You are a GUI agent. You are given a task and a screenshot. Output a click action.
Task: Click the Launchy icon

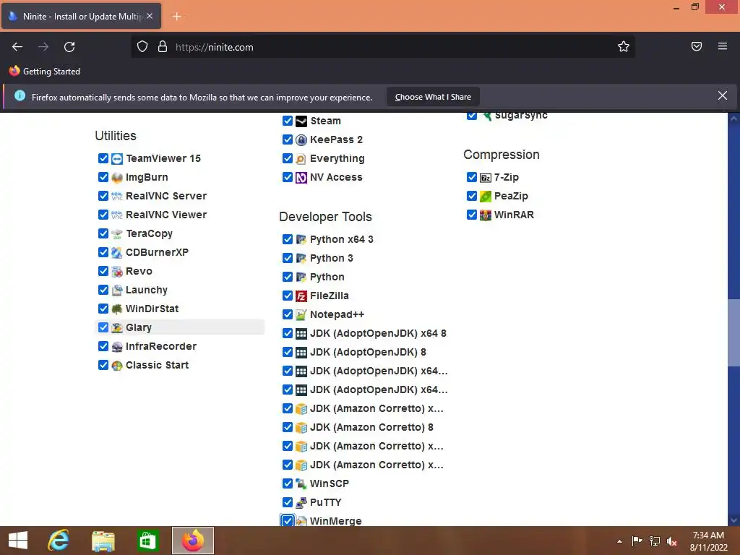tap(116, 291)
